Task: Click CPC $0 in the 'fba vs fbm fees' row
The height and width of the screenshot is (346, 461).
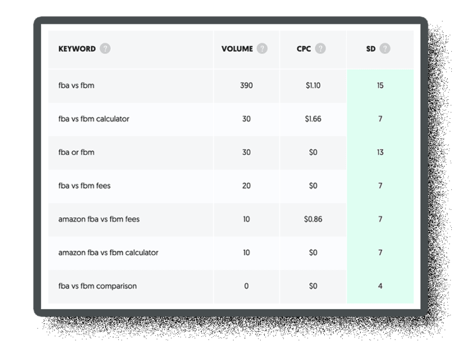Action: [x=313, y=186]
